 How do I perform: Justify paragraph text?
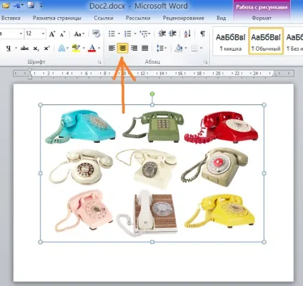click(145, 48)
